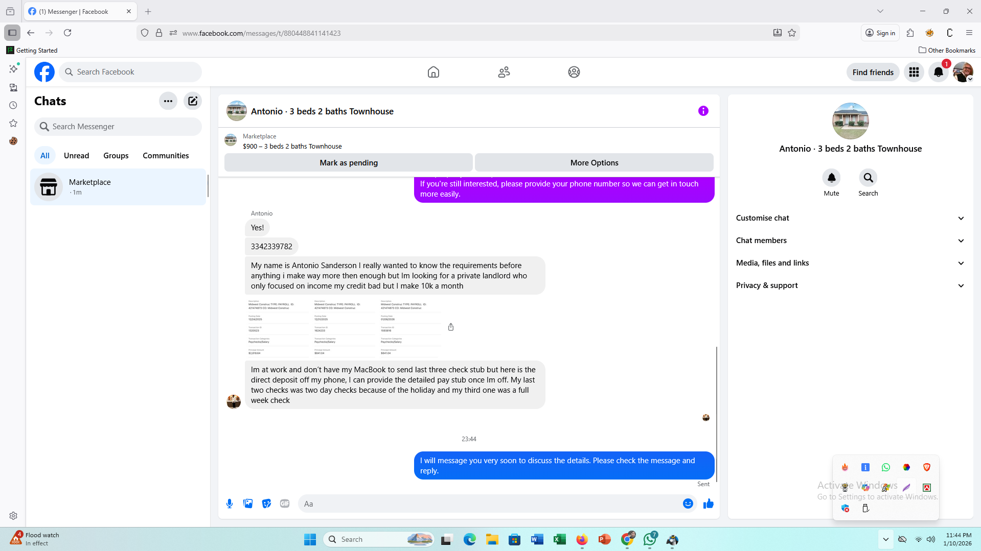
Task: Send a thumbs-up like
Action: (709, 504)
